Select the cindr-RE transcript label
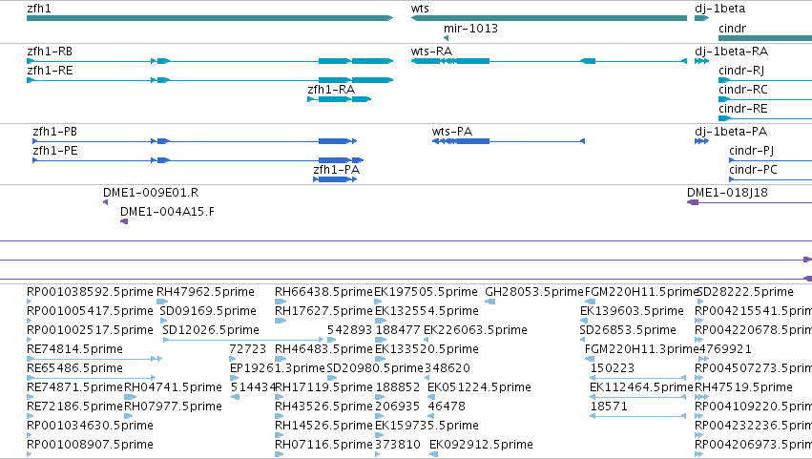This screenshot has width=812, height=459. coord(743,109)
